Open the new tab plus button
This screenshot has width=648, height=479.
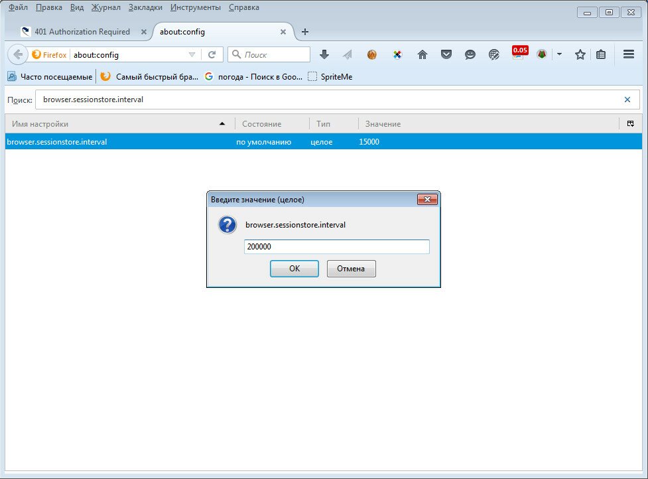tap(305, 32)
